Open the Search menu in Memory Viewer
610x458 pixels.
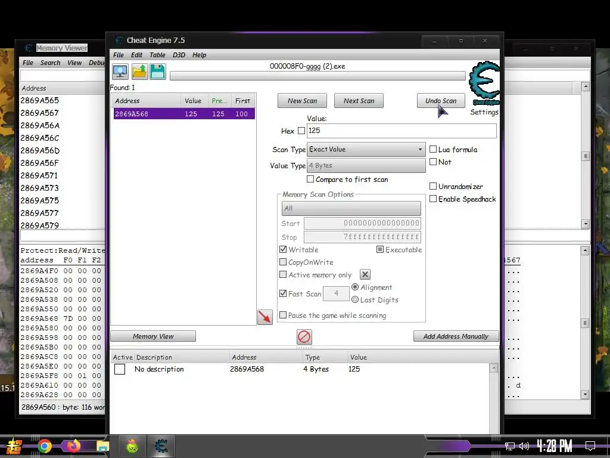point(50,63)
